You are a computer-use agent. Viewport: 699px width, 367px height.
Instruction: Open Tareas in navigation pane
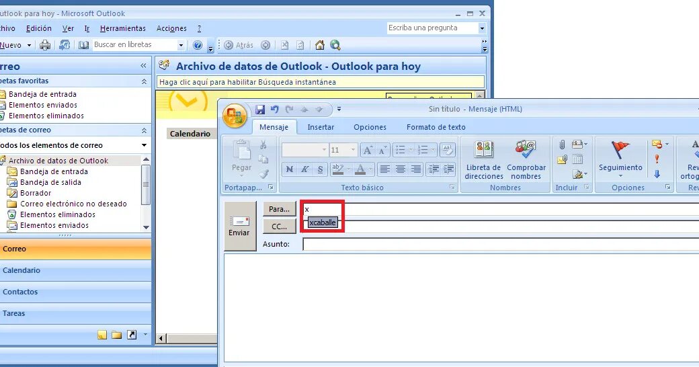75,313
